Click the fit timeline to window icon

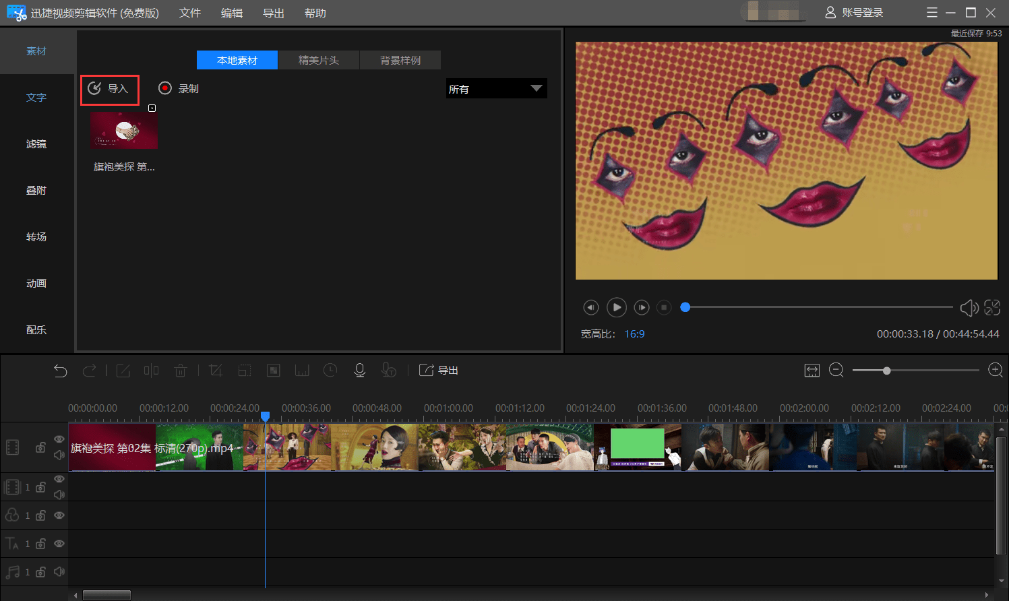click(x=812, y=371)
